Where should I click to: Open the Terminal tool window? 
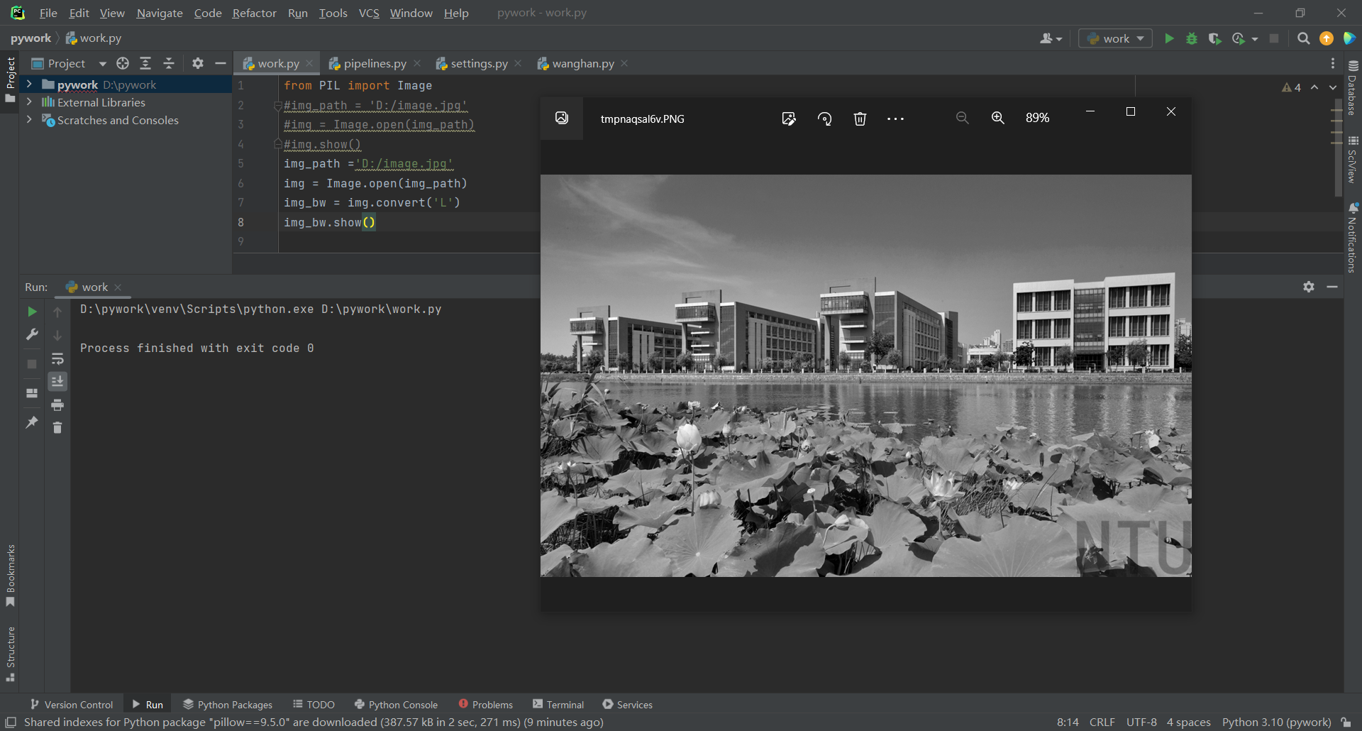[x=558, y=704]
